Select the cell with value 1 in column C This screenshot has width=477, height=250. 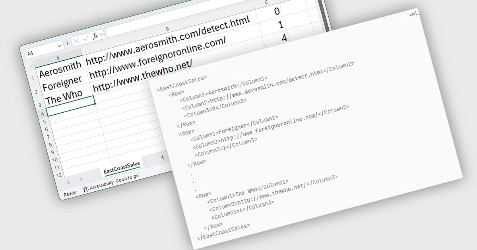coord(280,25)
